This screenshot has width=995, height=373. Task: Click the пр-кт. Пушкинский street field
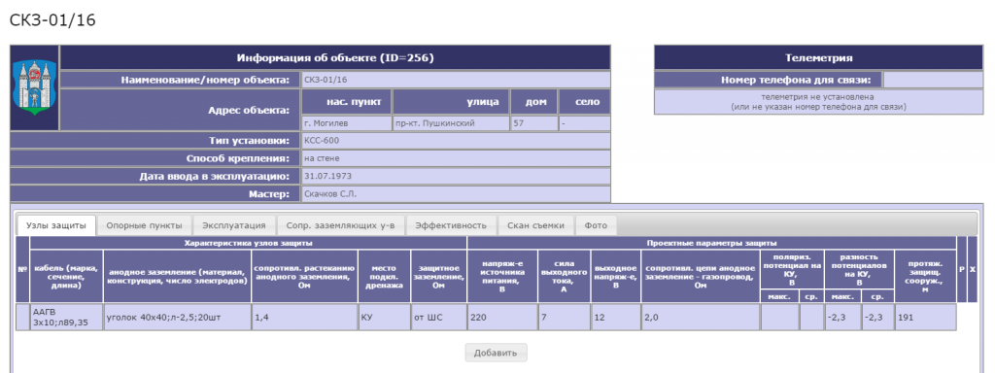pos(451,123)
